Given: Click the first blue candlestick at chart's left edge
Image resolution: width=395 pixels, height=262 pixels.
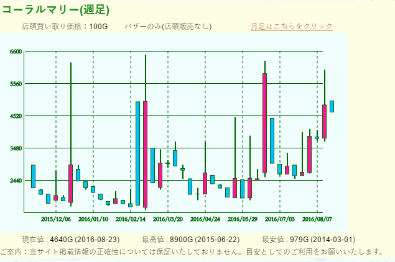Looking at the screenshot, I should pyautogui.click(x=33, y=176).
